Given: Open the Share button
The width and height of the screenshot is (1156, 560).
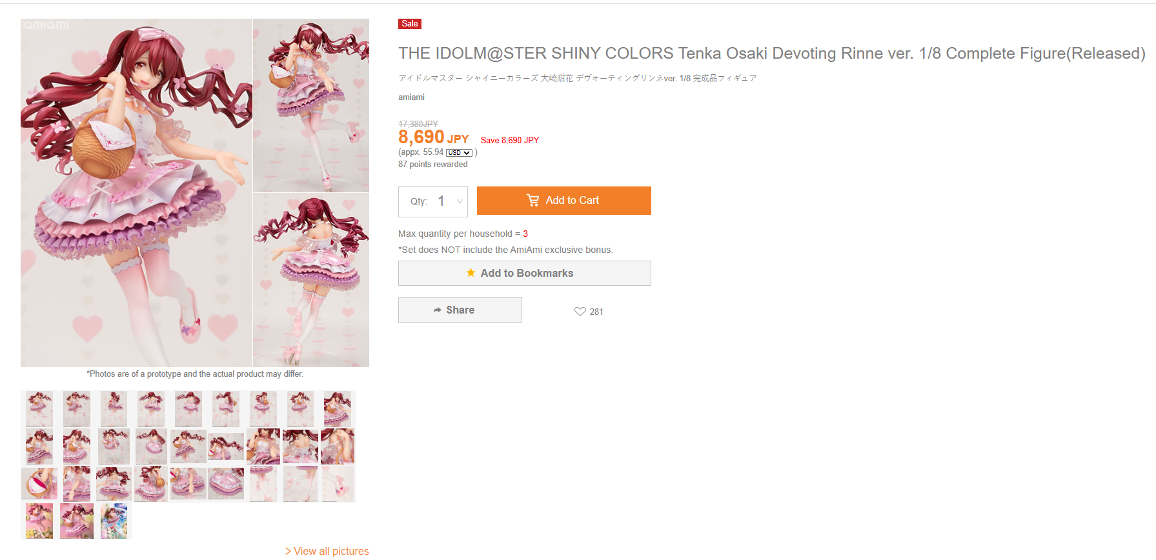Looking at the screenshot, I should 460,310.
